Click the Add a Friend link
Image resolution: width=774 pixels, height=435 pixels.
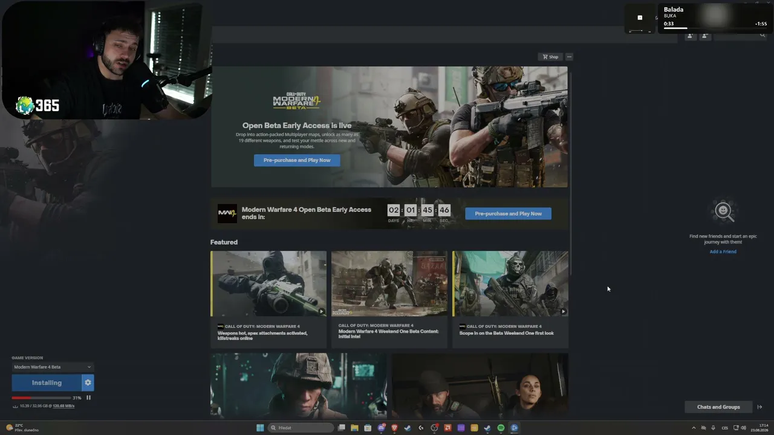(723, 251)
